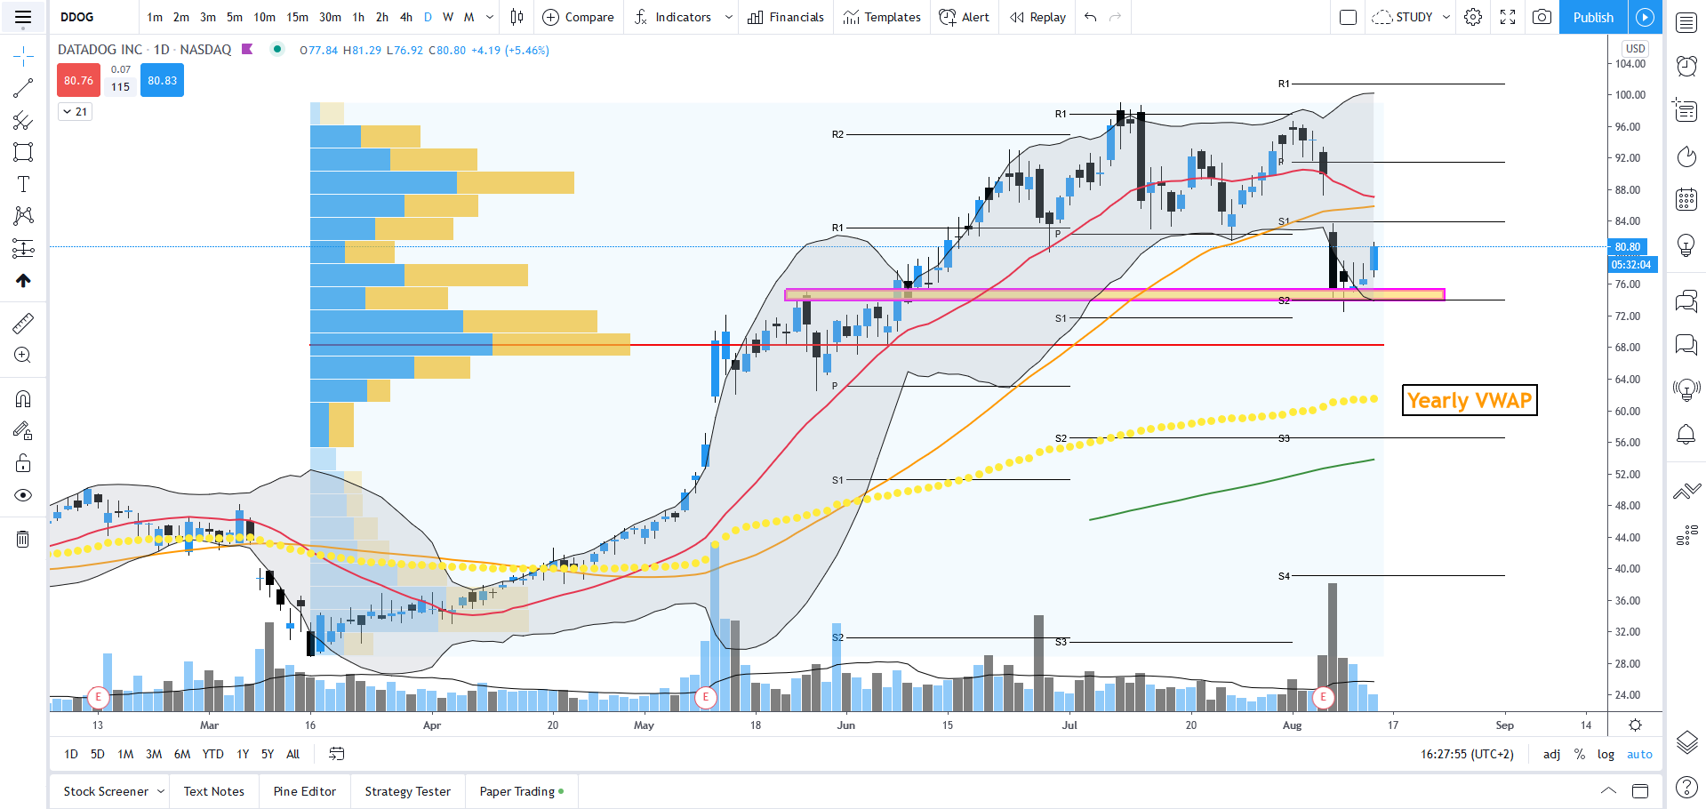The image size is (1706, 809).
Task: Toggle magnet mode for drawings
Action: (23, 398)
